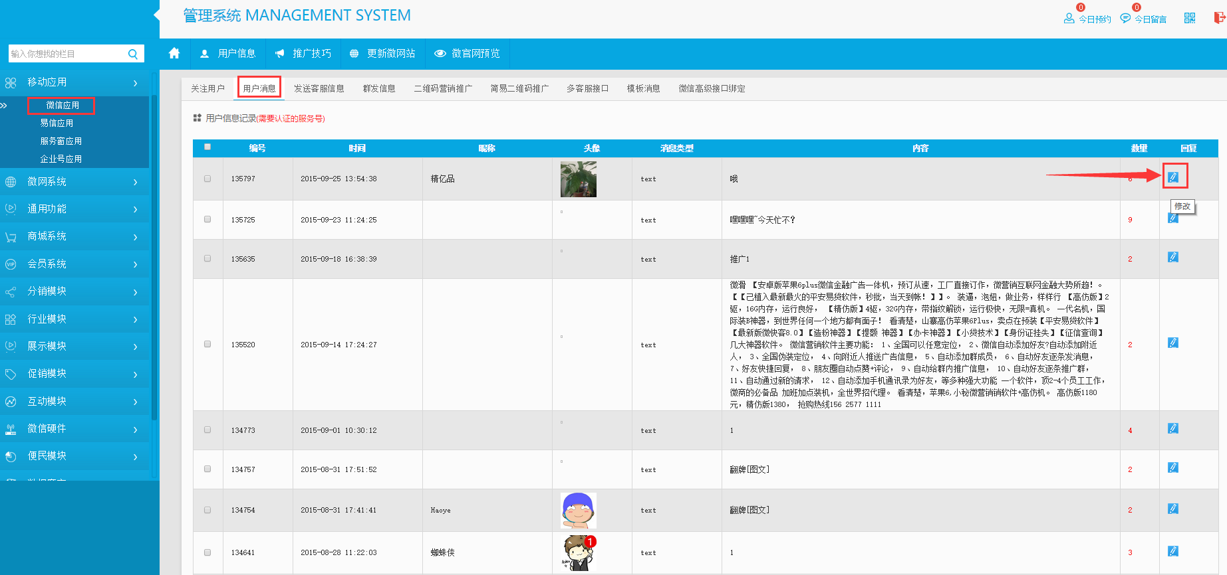Select 易信应用 in the sidebar submenu
This screenshot has width=1227, height=575.
point(57,123)
